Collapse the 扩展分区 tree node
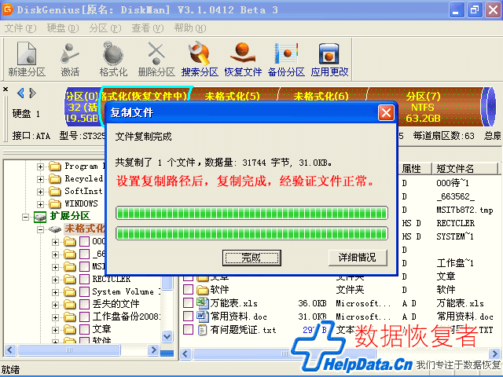Image resolution: width=503 pixels, height=377 pixels. tap(25, 217)
